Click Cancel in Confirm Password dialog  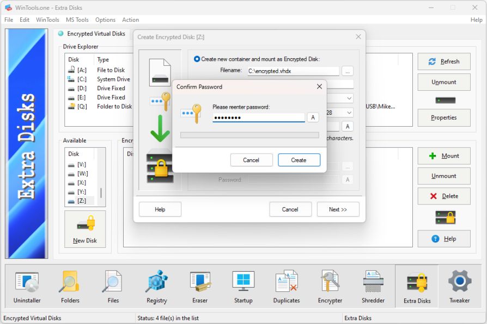click(x=251, y=160)
